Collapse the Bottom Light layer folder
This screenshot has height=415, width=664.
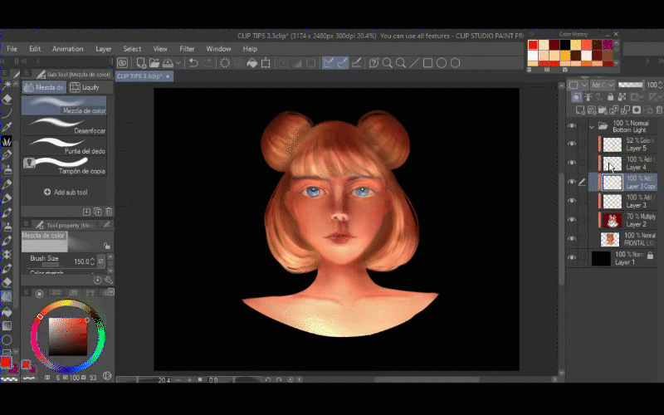(x=591, y=126)
